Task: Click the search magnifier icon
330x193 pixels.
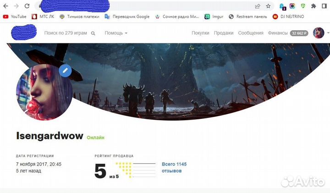Action: pos(93,33)
